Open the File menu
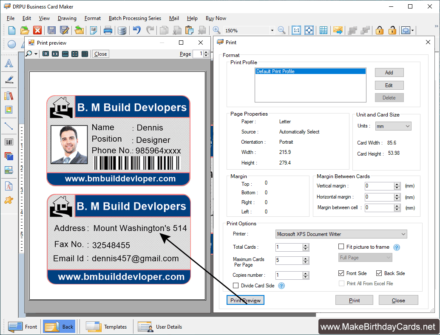The width and height of the screenshot is (440, 335). [x=11, y=18]
